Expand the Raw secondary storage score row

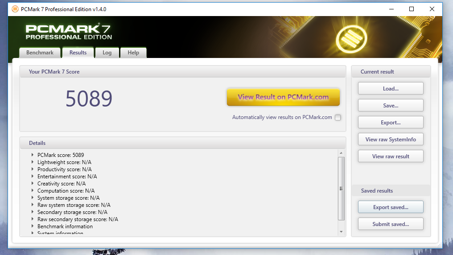click(x=33, y=219)
